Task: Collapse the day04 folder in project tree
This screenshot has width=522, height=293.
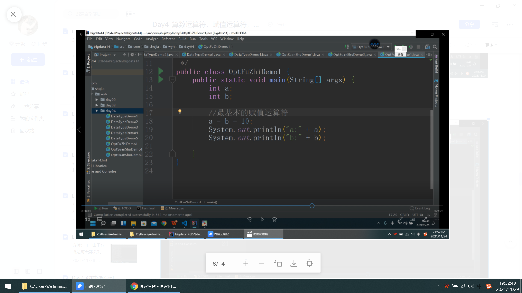Action: (97, 111)
